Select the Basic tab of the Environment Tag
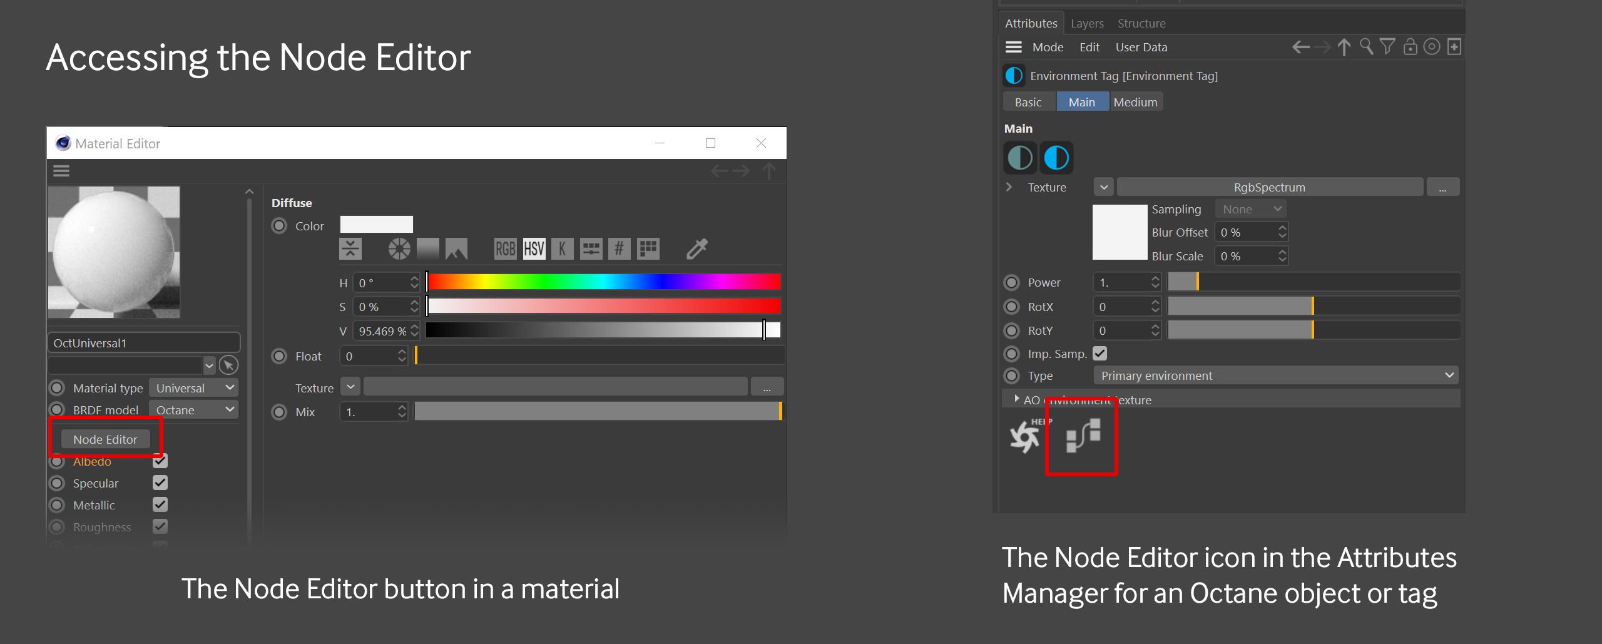Viewport: 1602px width, 644px height. (x=1028, y=101)
